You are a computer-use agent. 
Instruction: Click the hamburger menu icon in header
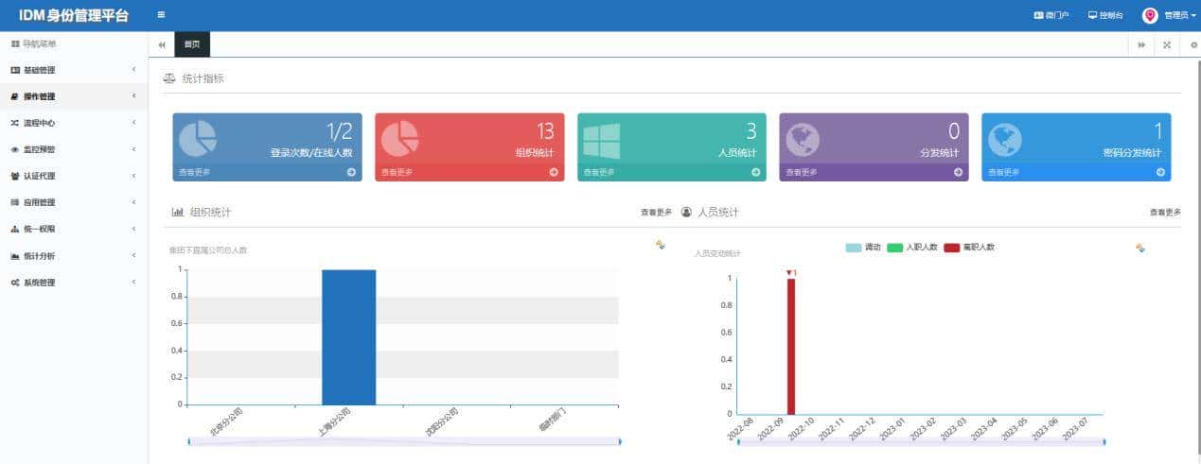(x=161, y=15)
